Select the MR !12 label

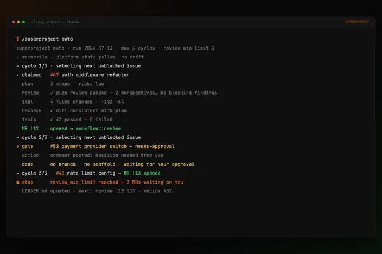pos(31,128)
